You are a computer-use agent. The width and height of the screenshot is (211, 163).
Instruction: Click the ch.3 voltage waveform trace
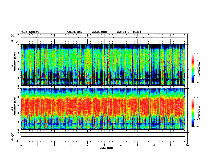point(103,137)
